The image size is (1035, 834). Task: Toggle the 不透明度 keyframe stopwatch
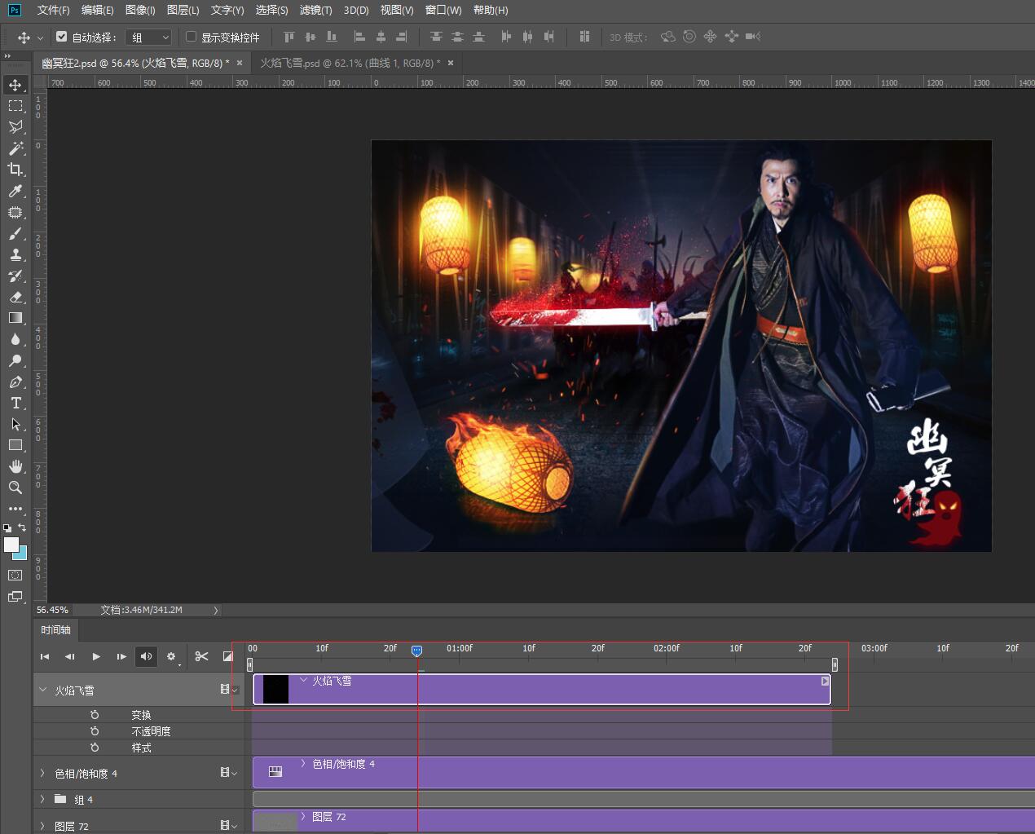coord(95,730)
